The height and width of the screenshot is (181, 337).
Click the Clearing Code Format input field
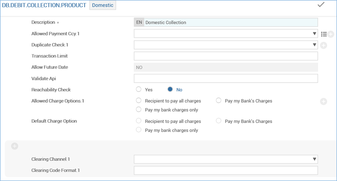[x=226, y=170]
